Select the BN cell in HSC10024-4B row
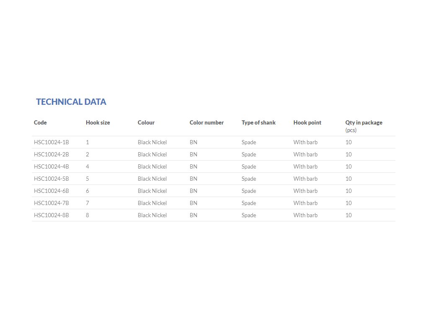 coord(193,166)
